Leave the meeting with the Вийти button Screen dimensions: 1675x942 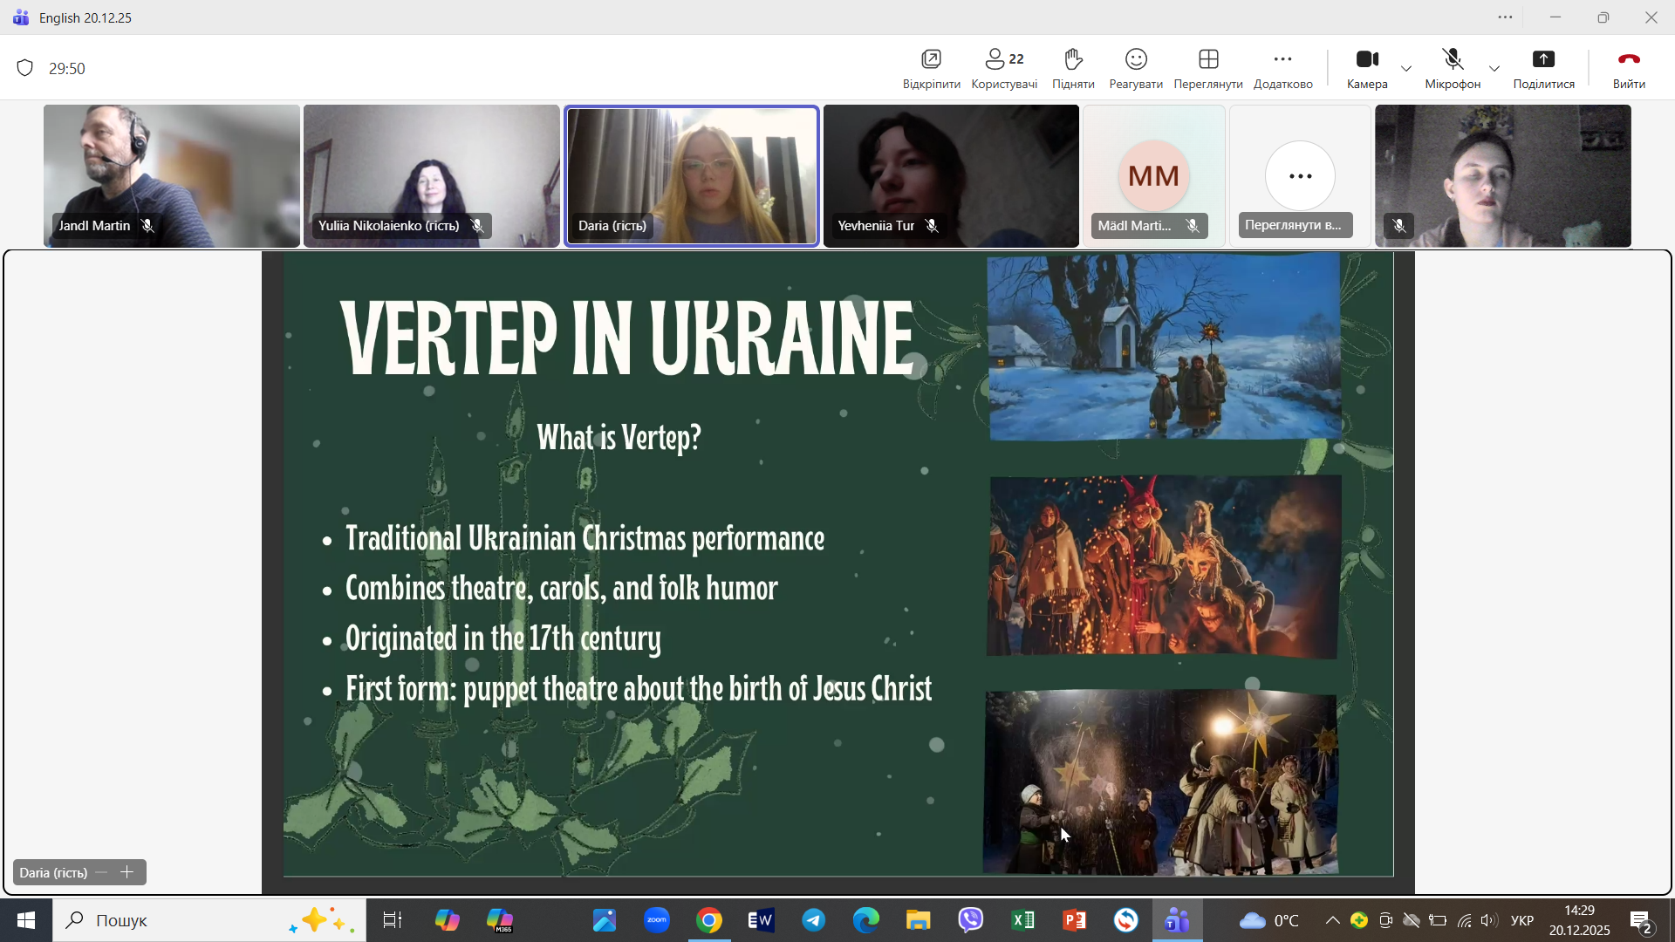[1628, 68]
